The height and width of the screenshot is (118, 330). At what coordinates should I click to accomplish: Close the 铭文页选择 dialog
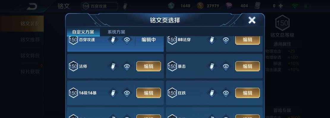pos(252,20)
